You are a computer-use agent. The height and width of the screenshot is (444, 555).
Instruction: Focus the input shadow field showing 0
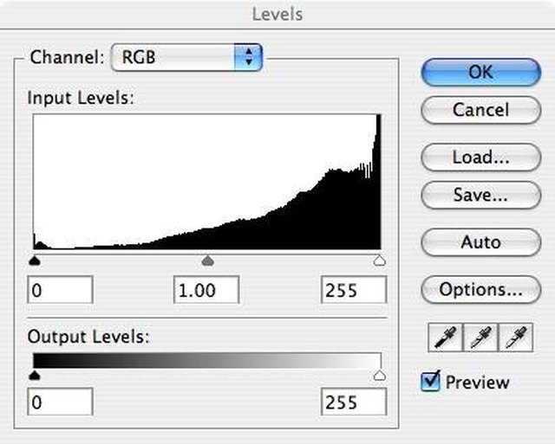point(60,290)
